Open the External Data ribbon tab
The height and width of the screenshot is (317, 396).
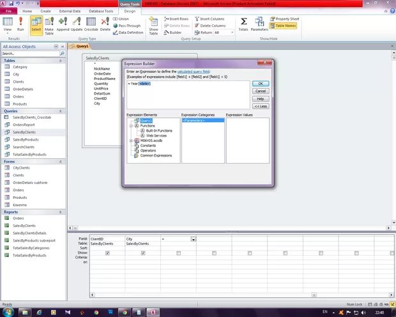click(x=70, y=11)
